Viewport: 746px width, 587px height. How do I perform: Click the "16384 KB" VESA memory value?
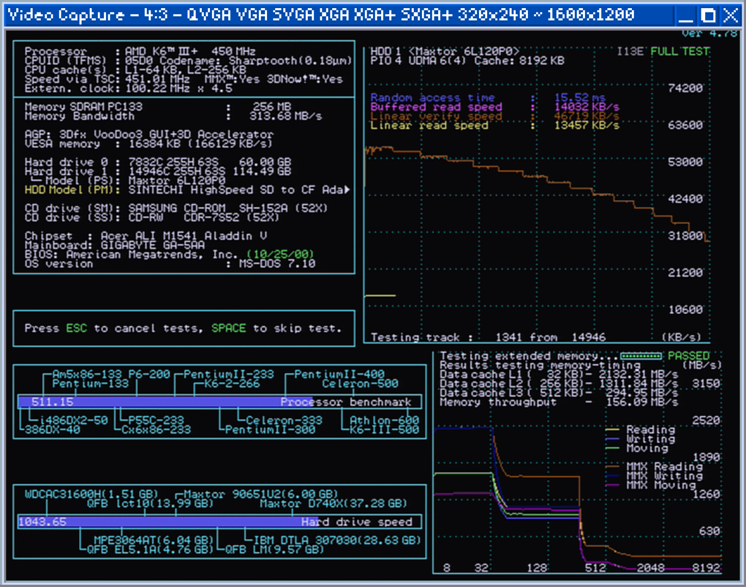point(155,143)
